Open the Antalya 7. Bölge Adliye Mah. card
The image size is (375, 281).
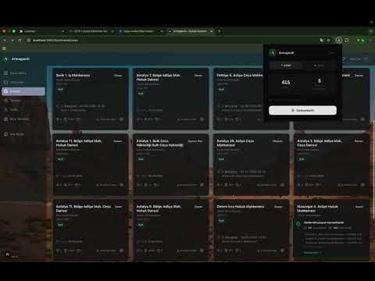(171, 98)
